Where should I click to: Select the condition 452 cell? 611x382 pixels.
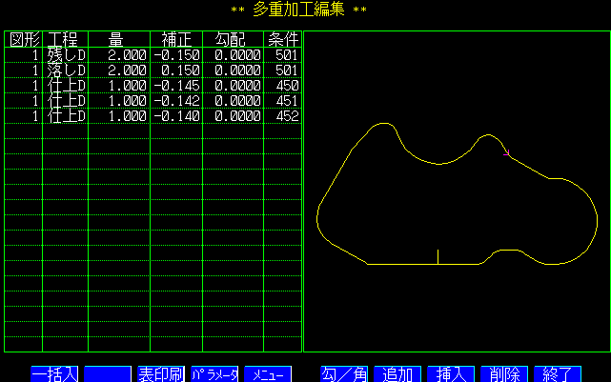(x=287, y=116)
